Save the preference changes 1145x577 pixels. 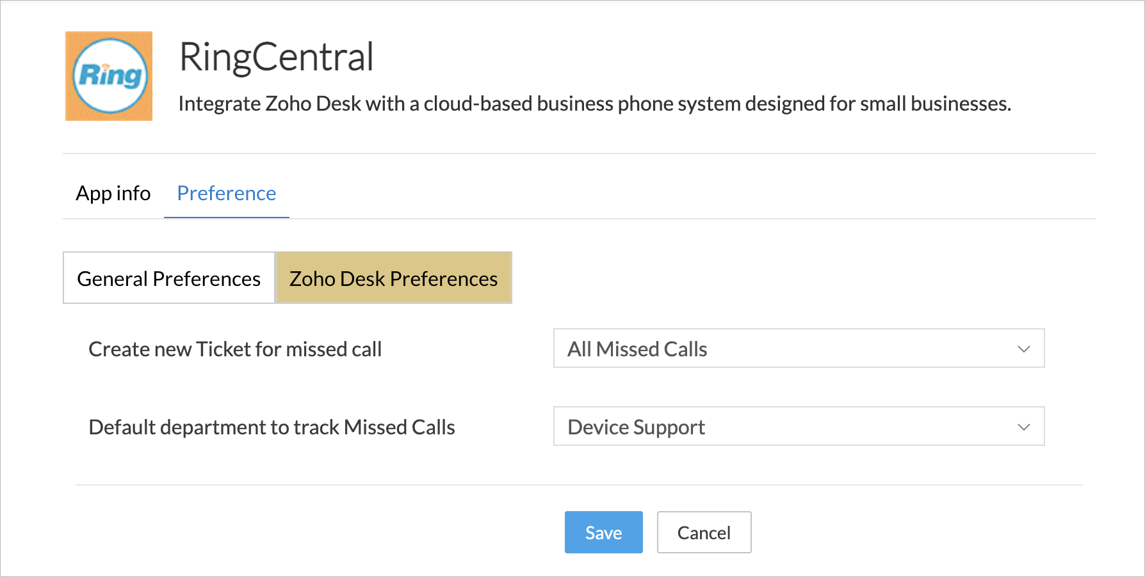tap(603, 532)
